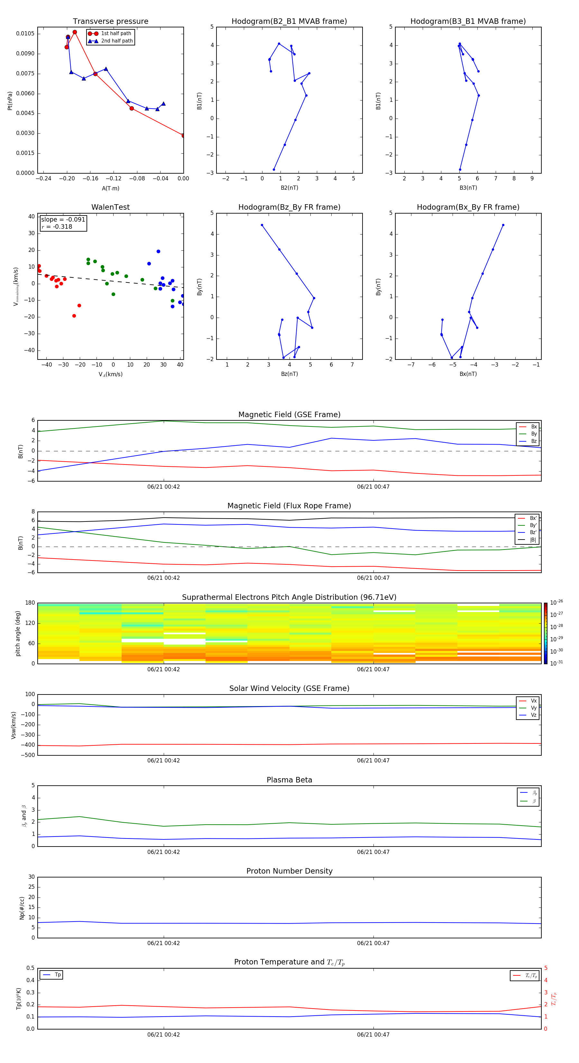Select 'Bx' in the GSE magnetic field legend

point(528,427)
